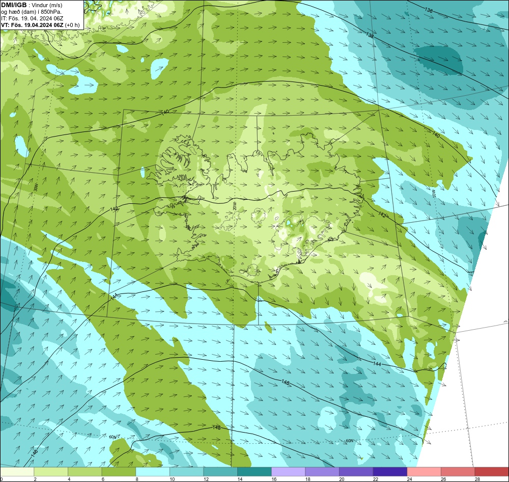This screenshot has height=482, width=509.
Task: Click the legend tick value 8
Action: [x=137, y=479]
